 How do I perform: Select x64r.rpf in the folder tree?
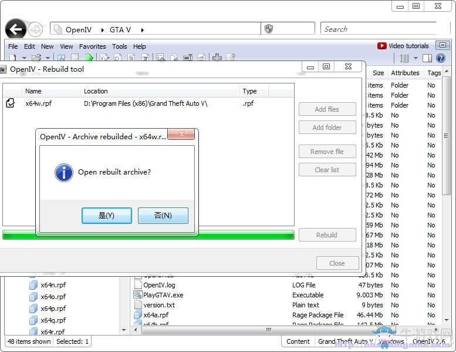coord(53,331)
